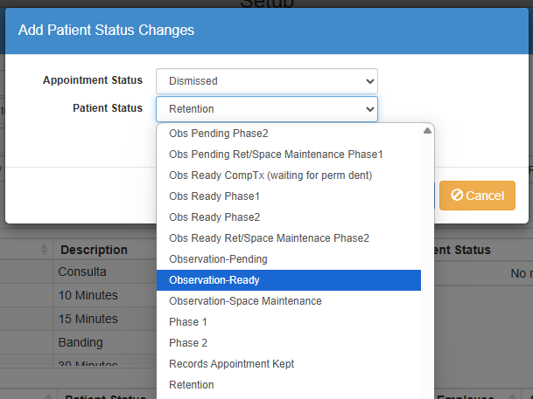533x399 pixels.
Task: Click the dropdown list scroll-up arrow
Action: pyautogui.click(x=427, y=131)
